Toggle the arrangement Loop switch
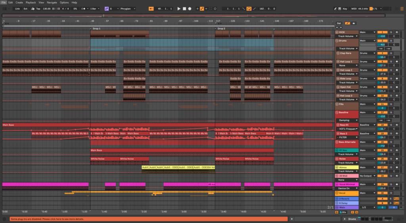 249,8
